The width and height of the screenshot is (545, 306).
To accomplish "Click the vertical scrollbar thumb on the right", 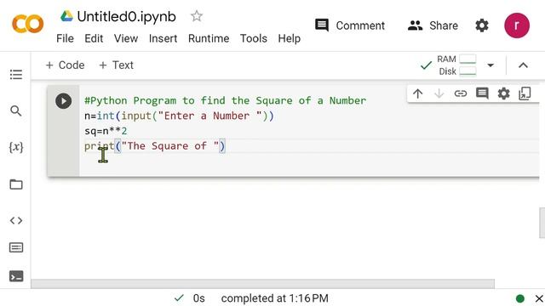I will coord(542,223).
